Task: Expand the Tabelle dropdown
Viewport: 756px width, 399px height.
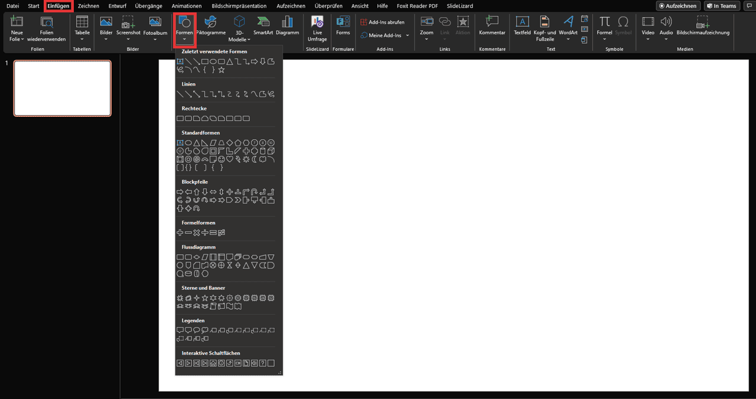Action: click(82, 39)
